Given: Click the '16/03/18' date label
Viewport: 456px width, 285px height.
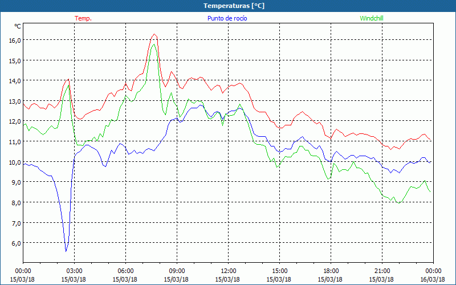Looking at the screenshot, I should point(433,279).
